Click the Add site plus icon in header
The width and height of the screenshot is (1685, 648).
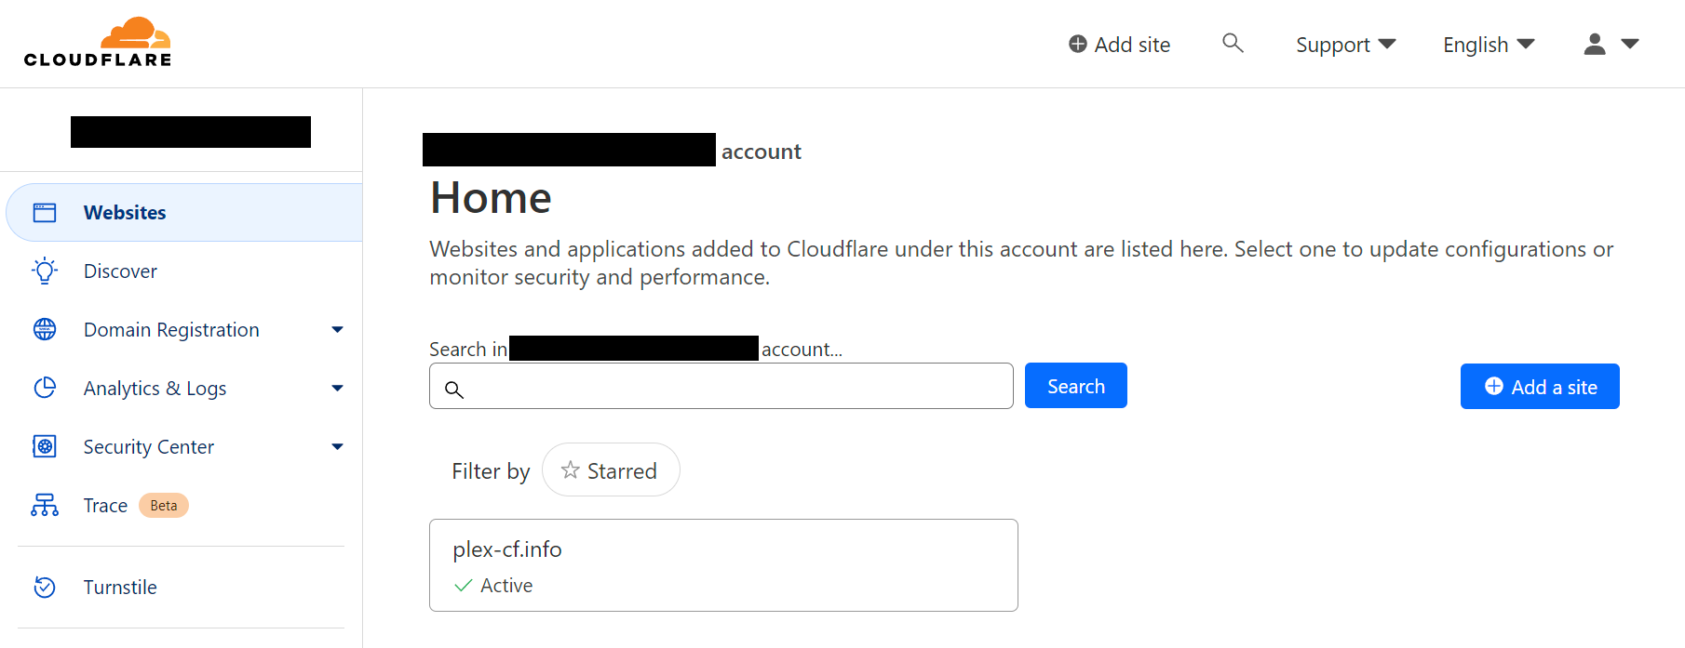1078,44
